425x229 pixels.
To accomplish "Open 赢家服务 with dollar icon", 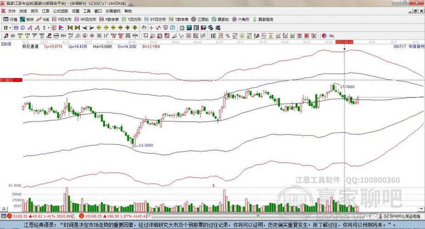I will pos(263,19).
